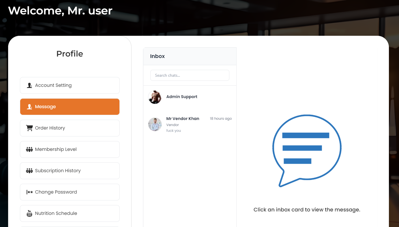Click the Inbox panel header

(158, 56)
